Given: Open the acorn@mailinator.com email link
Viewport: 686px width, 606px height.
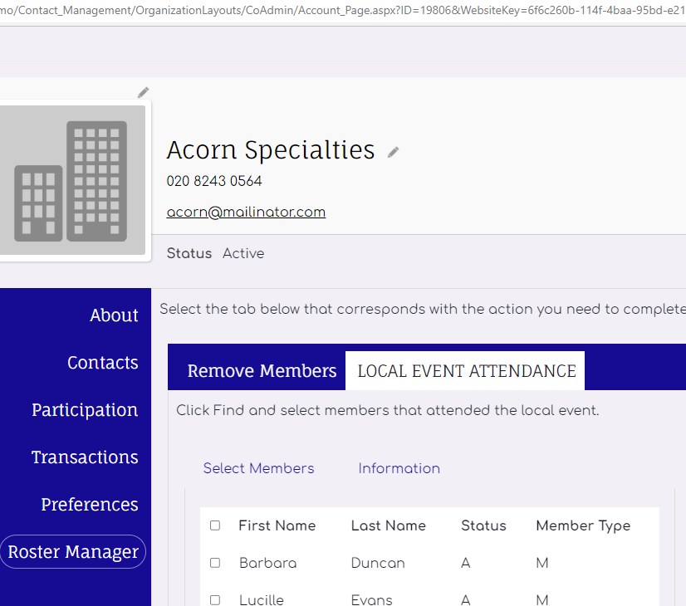Looking at the screenshot, I should [x=246, y=212].
